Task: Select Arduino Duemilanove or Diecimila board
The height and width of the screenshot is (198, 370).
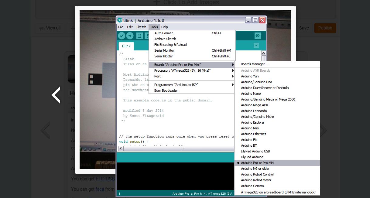Action: coord(277,88)
